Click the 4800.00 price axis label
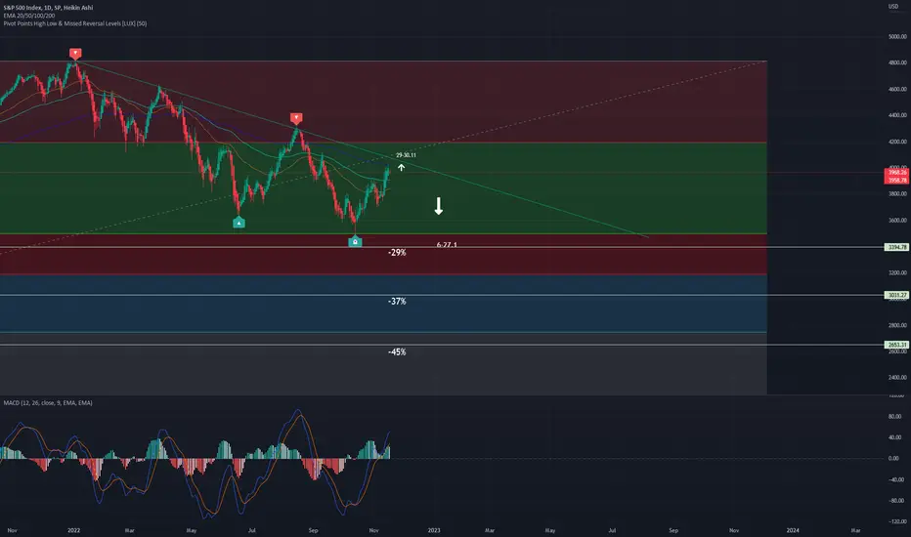This screenshot has height=537, width=911. pos(897,62)
